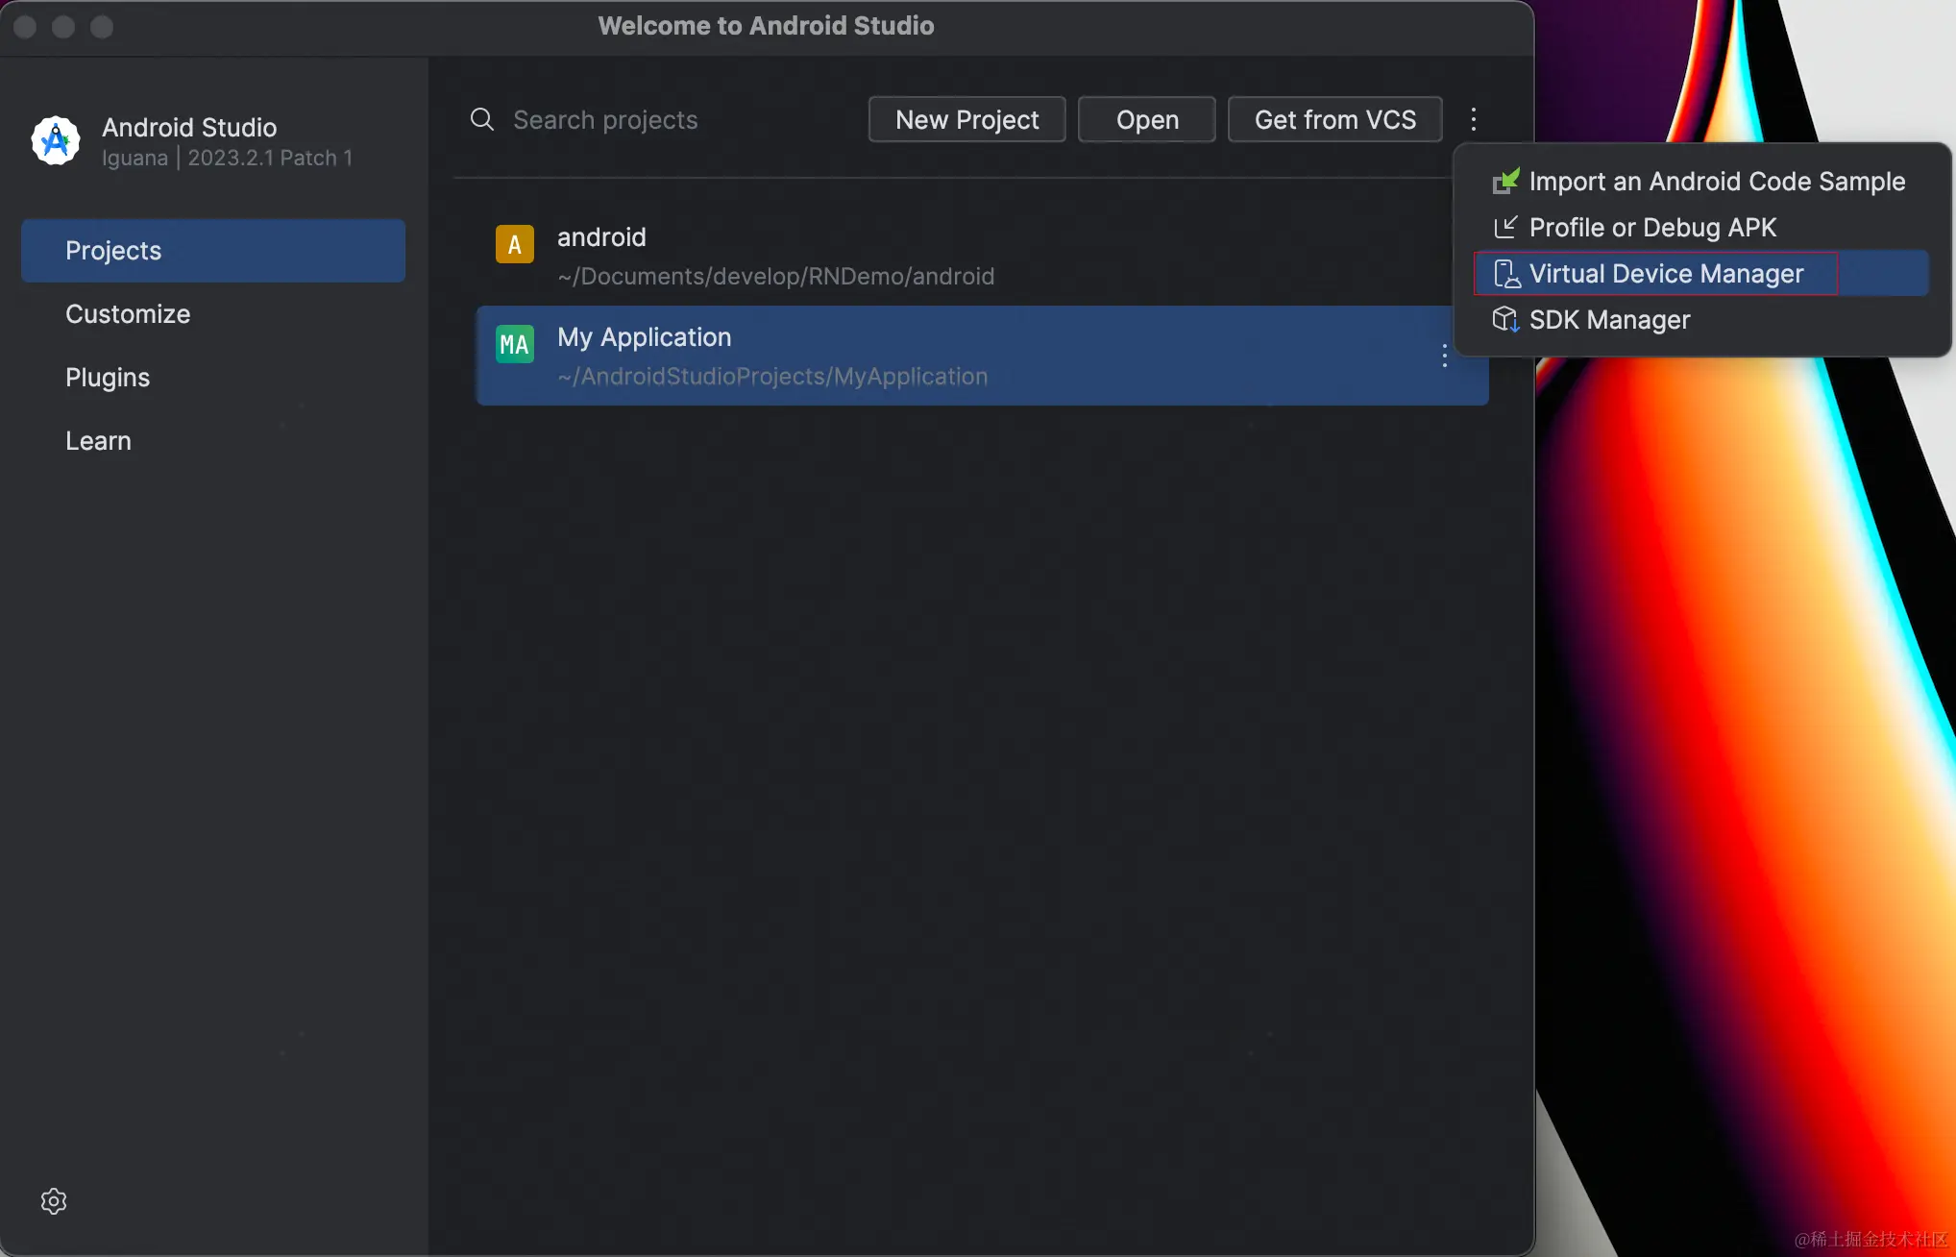Viewport: 1956px width, 1257px height.
Task: Click the Iguana 2023.2.1 Patch 1 version text
Action: 228,158
